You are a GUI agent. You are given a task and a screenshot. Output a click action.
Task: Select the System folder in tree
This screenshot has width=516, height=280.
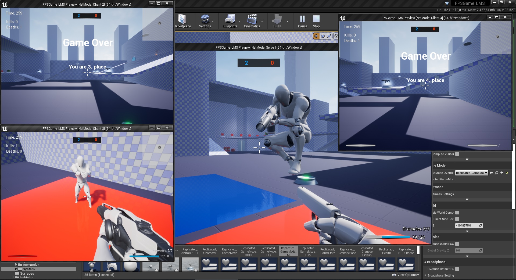(x=28, y=269)
